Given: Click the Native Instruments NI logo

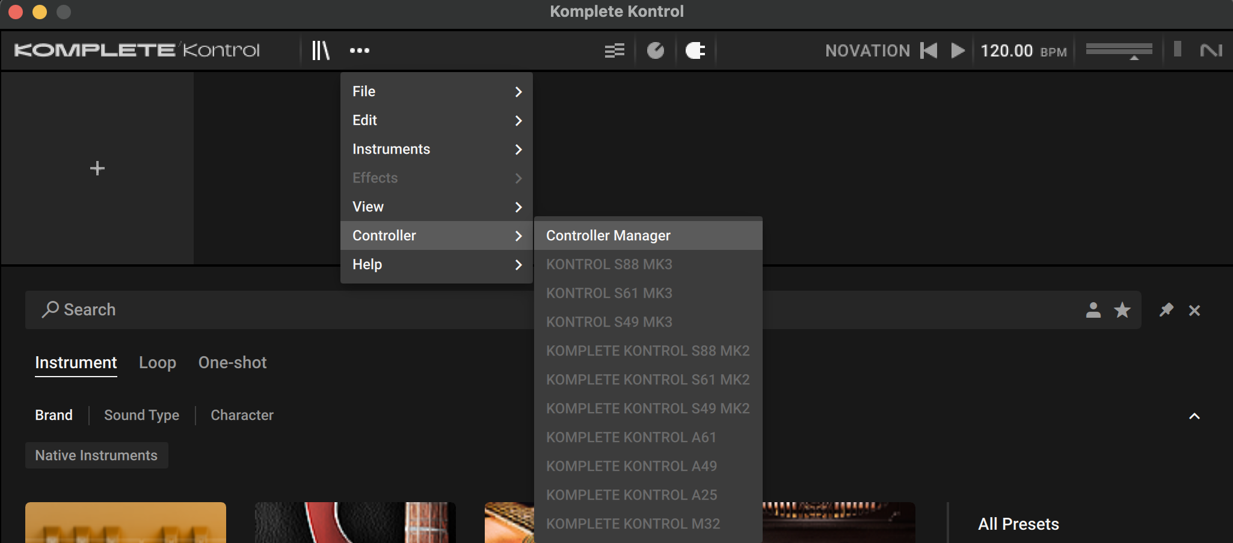Looking at the screenshot, I should 1211,50.
